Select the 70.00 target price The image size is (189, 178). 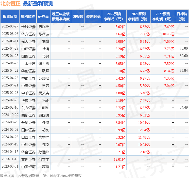pyautogui.click(x=184, y=49)
